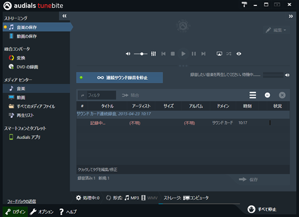This screenshot has width=299, height=217.
Task: Open 形式 format settings
Action: [114, 198]
